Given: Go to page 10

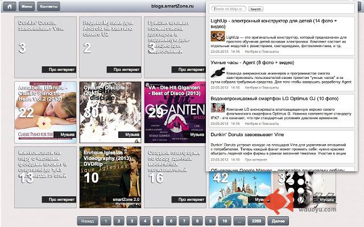Looking at the screenshot, I should tap(225, 221).
